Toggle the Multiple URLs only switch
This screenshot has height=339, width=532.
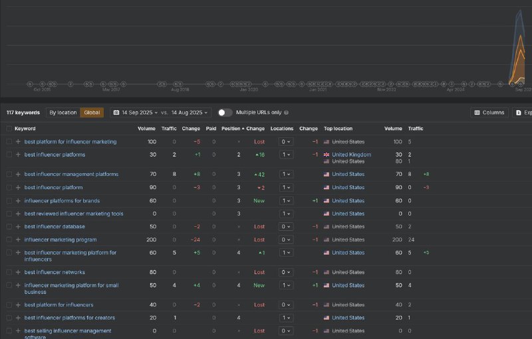pos(225,113)
